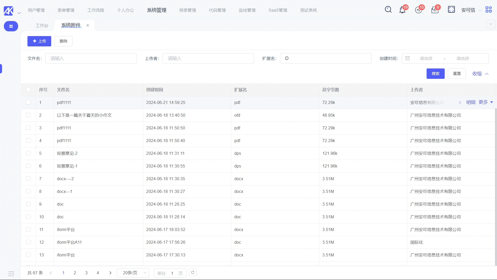Click the blue grid sidebar button
The width and height of the screenshot is (497, 280).
11,26
